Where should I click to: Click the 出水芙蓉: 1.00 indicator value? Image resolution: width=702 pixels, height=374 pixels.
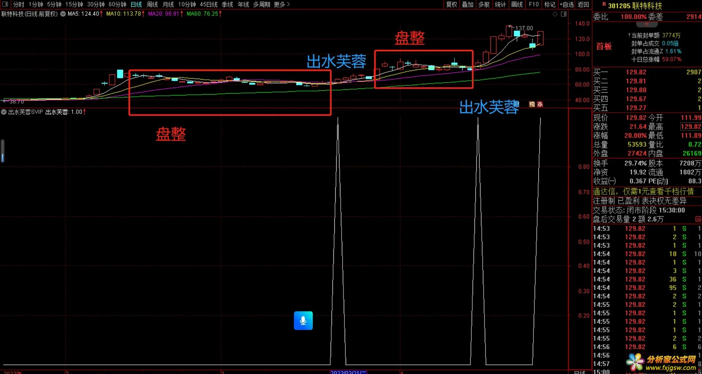(x=65, y=112)
